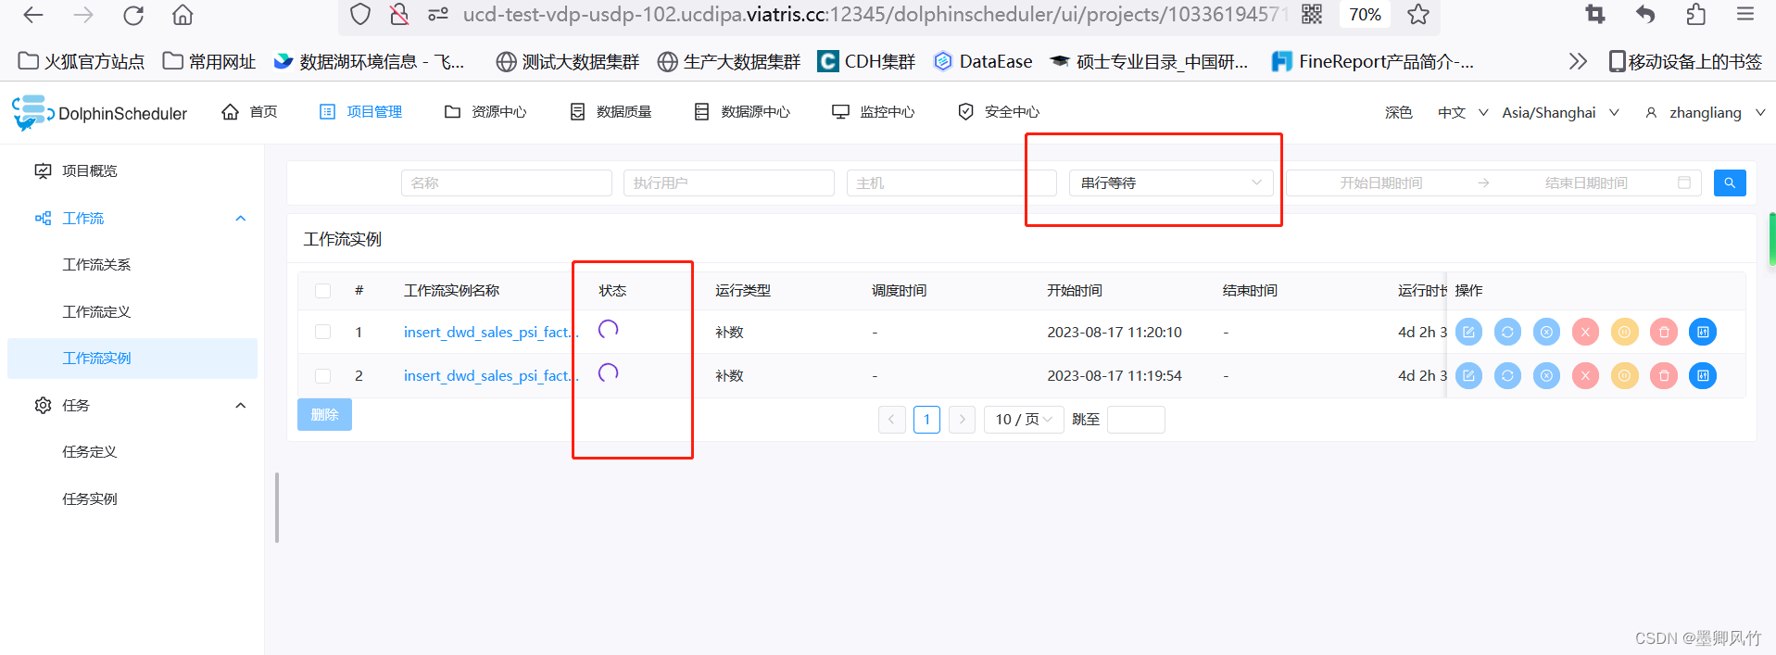Open the 安全中心 menu item
Viewport: 1776px width, 655px height.
click(999, 112)
